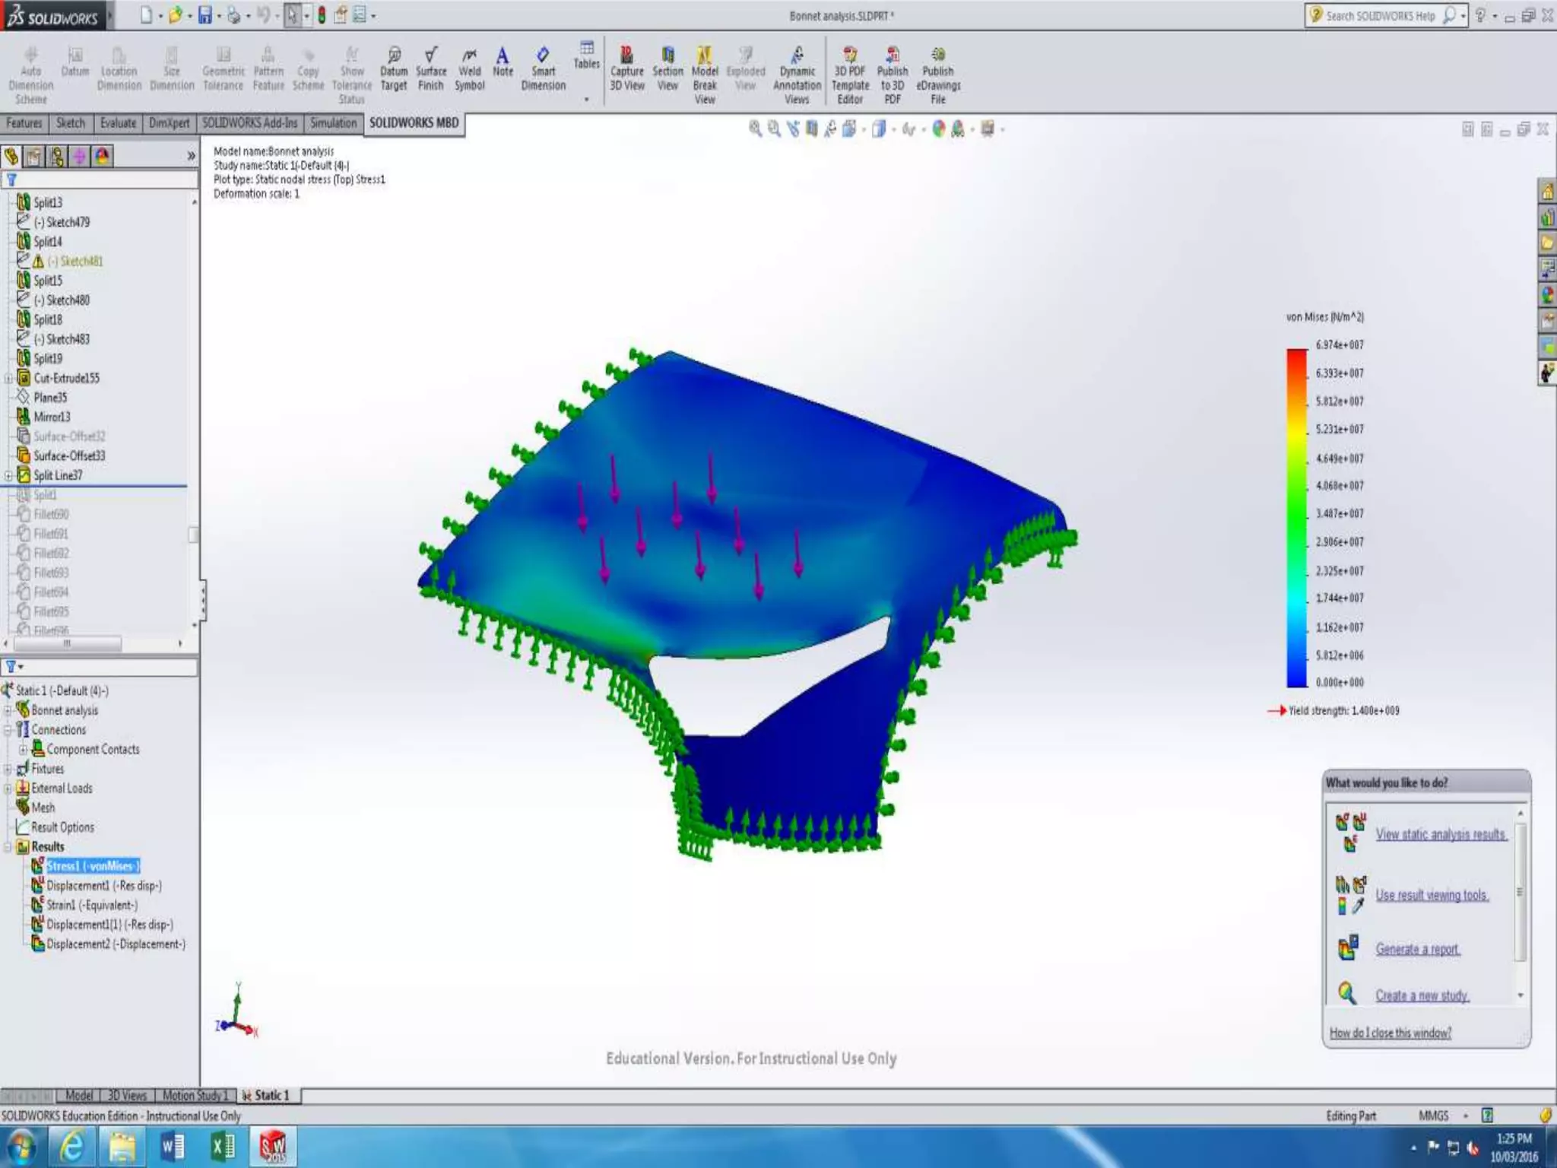Open the Tables dropdown arrow

[x=586, y=99]
